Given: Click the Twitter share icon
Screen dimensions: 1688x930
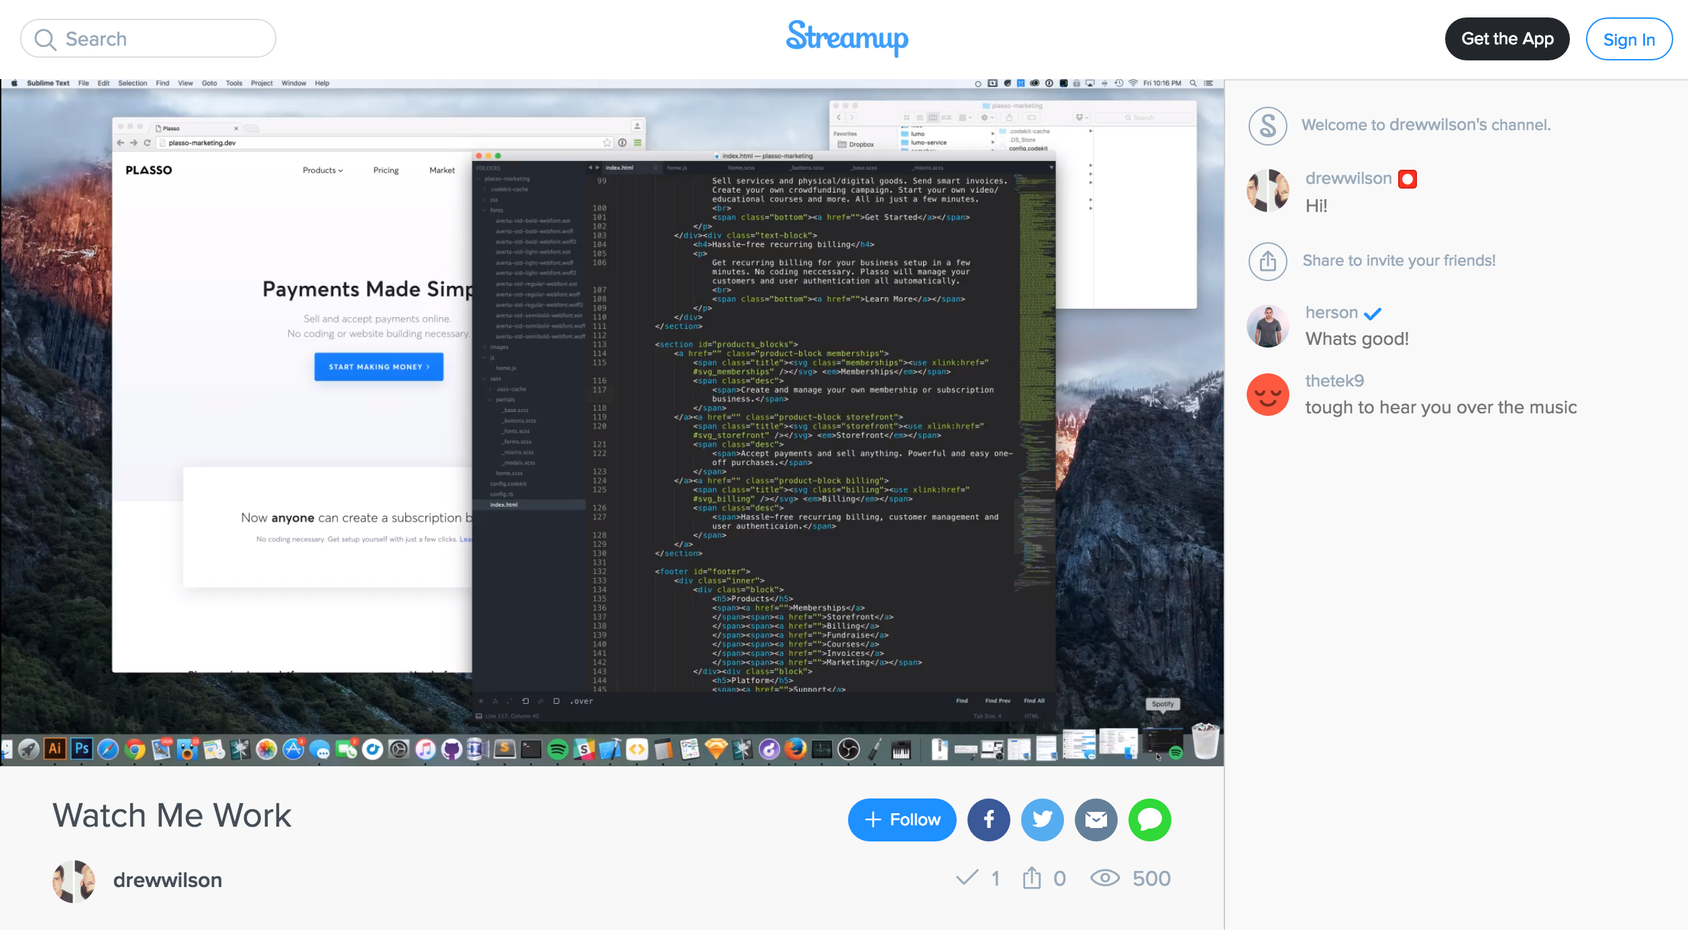Looking at the screenshot, I should click(x=1042, y=819).
